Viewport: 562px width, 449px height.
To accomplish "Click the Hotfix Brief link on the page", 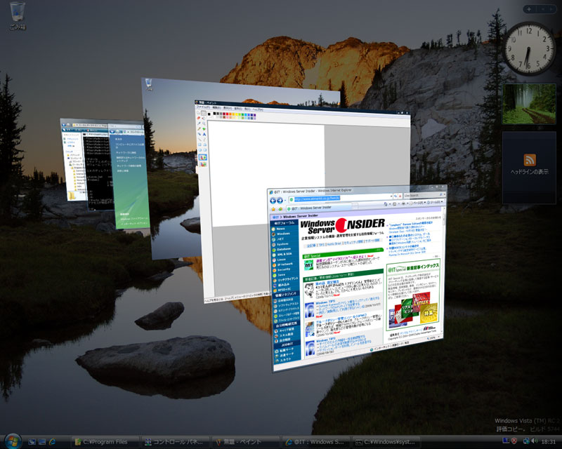I will click(x=333, y=243).
